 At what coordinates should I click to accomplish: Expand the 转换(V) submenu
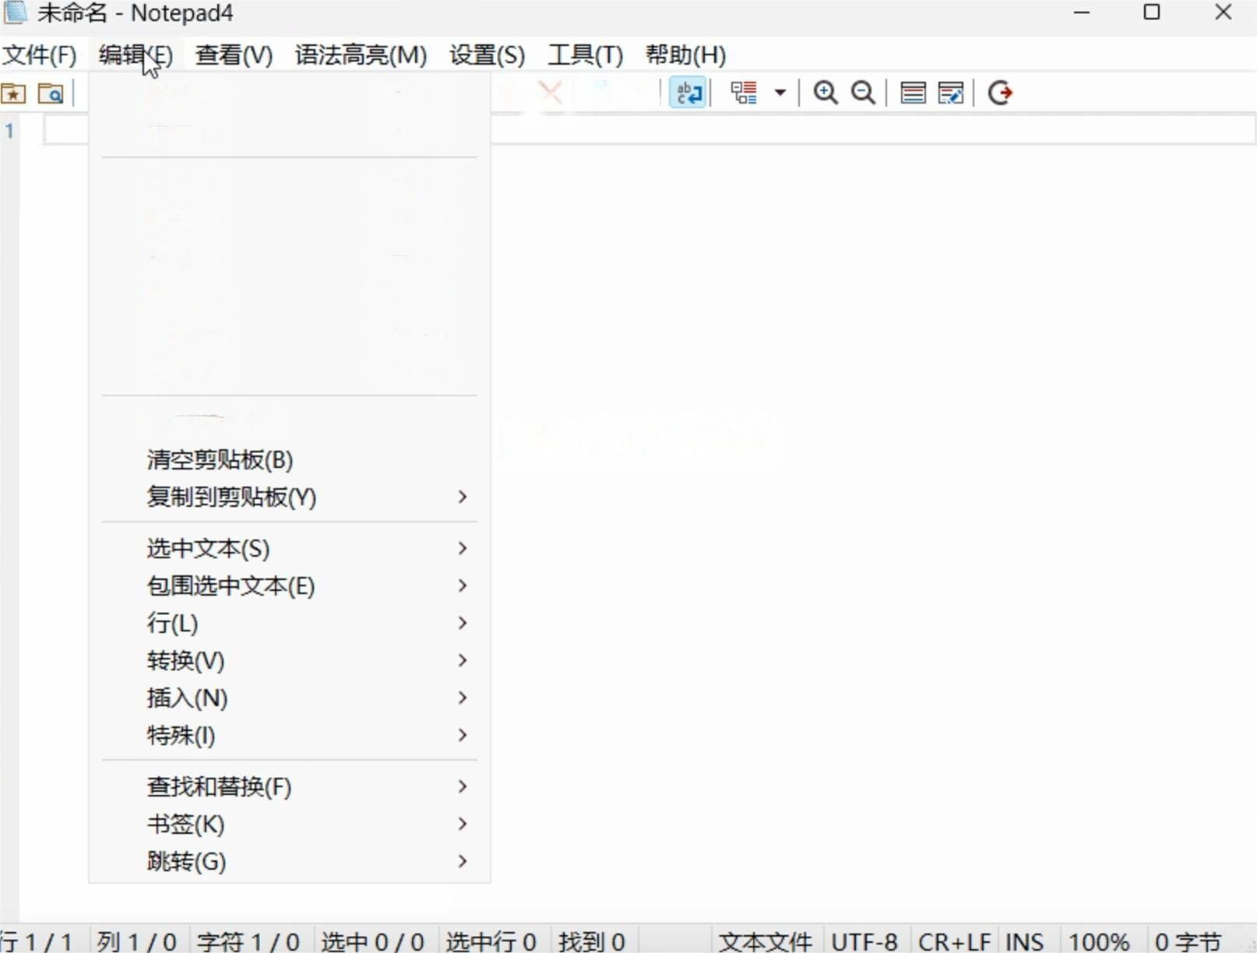click(x=290, y=660)
